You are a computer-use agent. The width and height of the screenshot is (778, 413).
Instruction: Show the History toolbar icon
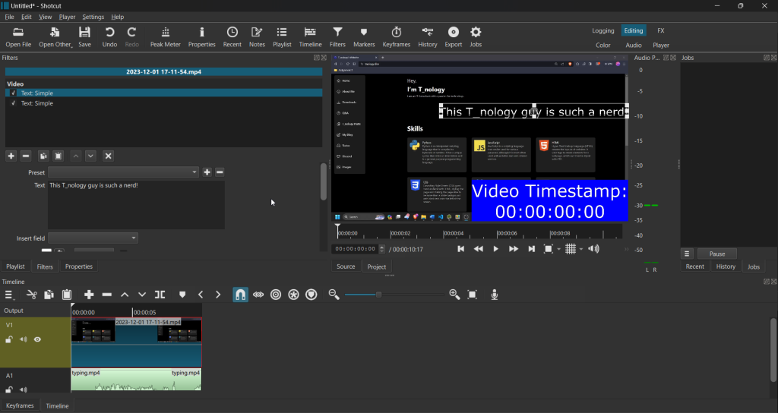(x=427, y=37)
